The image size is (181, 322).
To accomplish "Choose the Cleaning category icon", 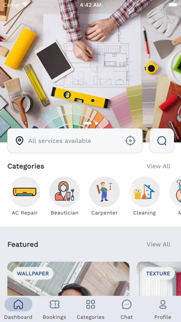I will 145,192.
